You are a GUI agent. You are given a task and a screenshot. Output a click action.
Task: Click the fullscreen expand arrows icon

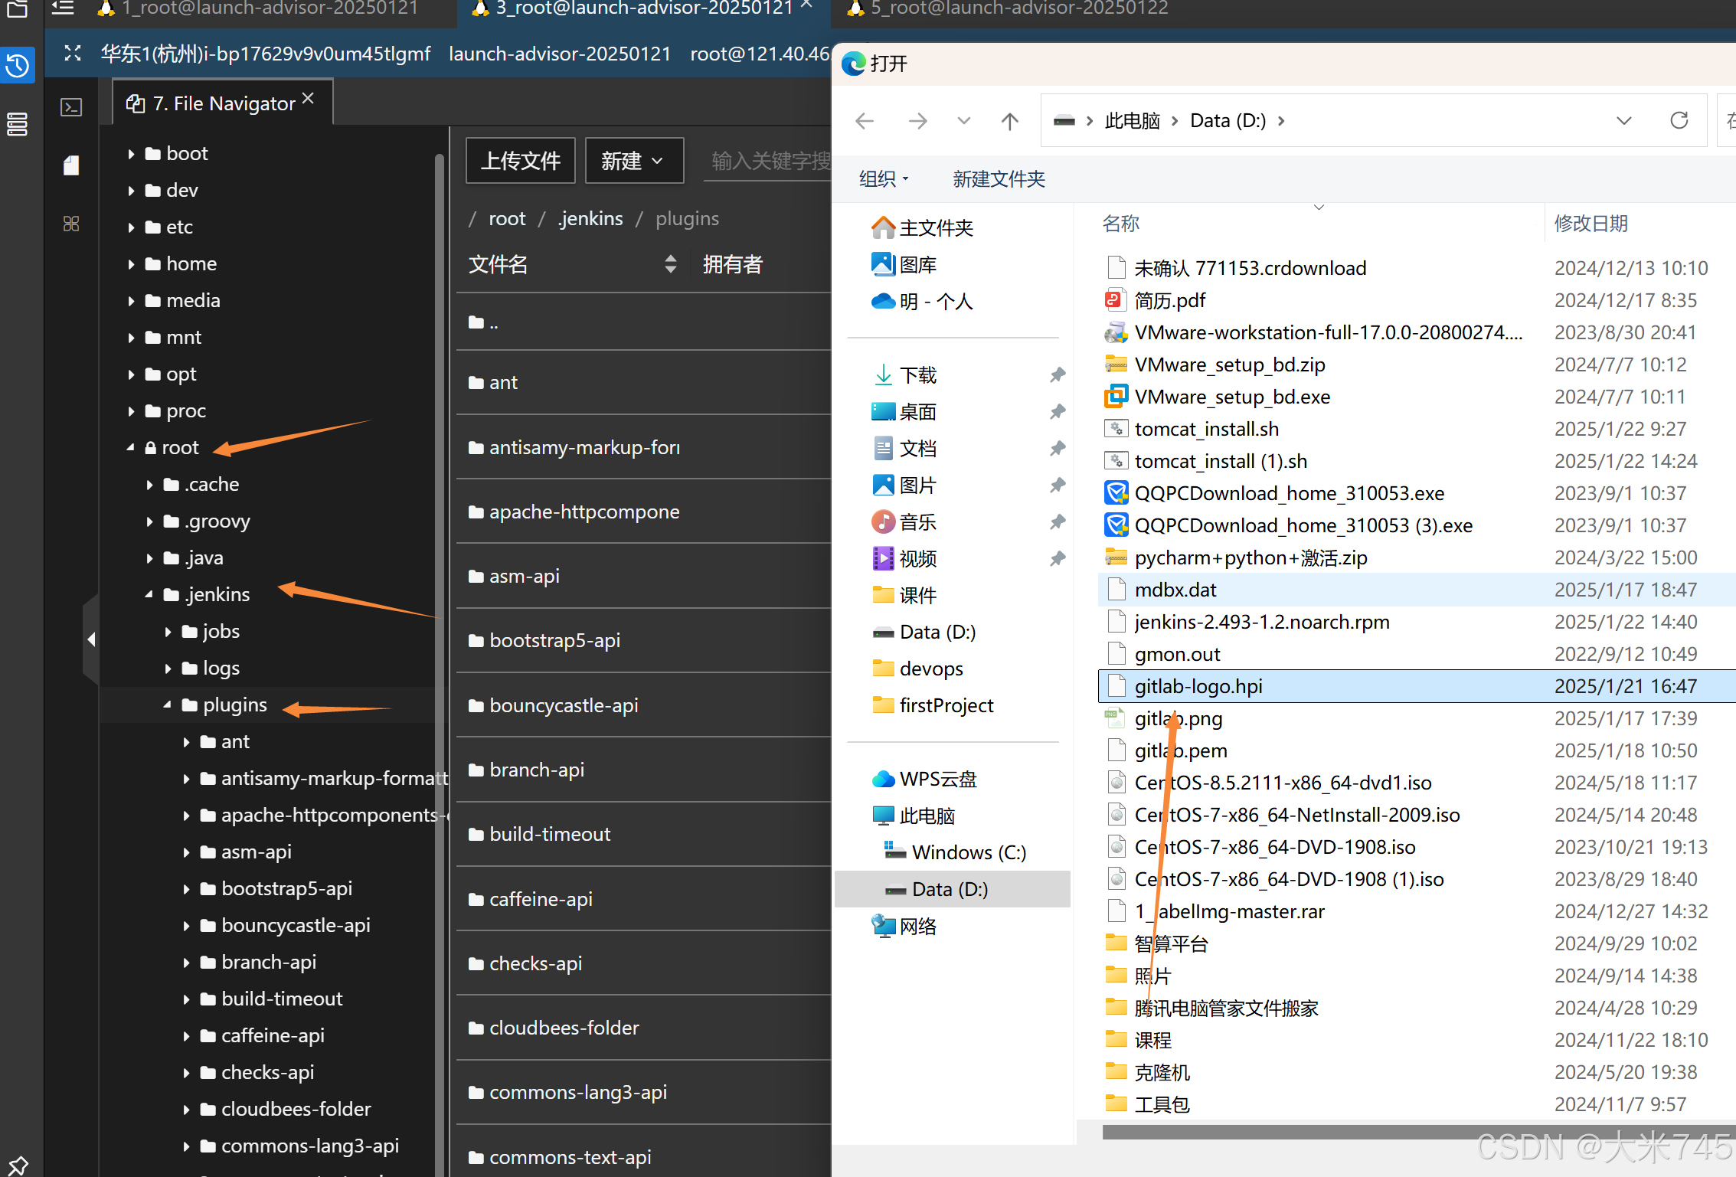pos(73,54)
